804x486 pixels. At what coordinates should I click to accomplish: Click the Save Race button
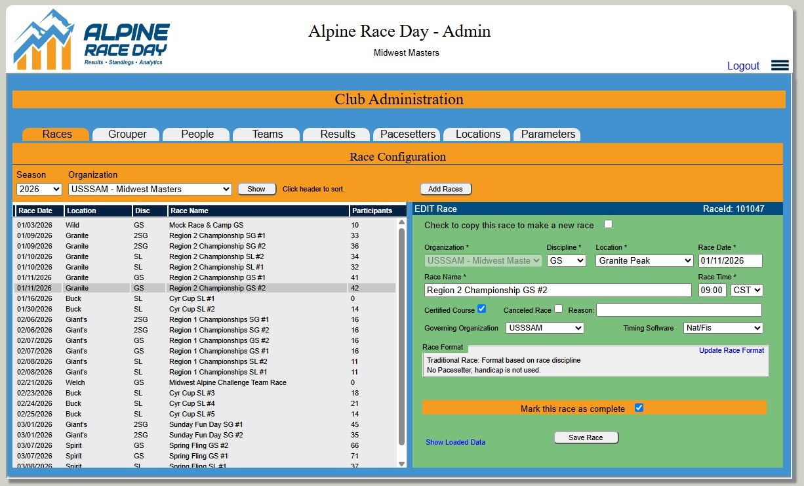click(x=586, y=437)
